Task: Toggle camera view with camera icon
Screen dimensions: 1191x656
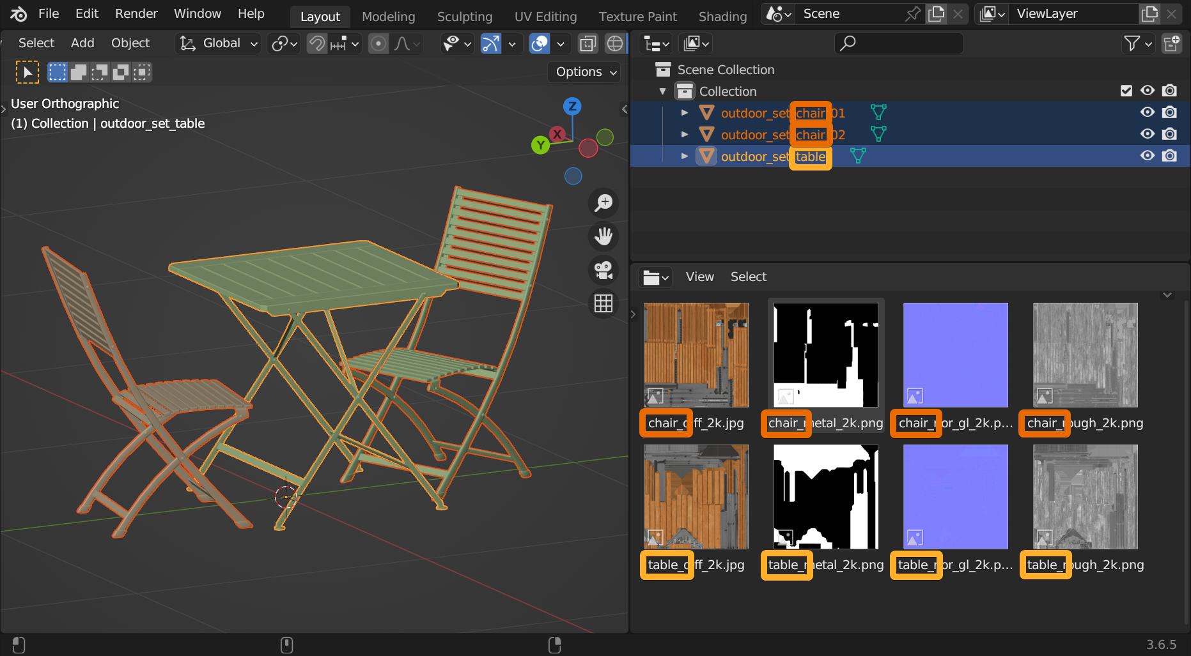Action: coord(603,270)
